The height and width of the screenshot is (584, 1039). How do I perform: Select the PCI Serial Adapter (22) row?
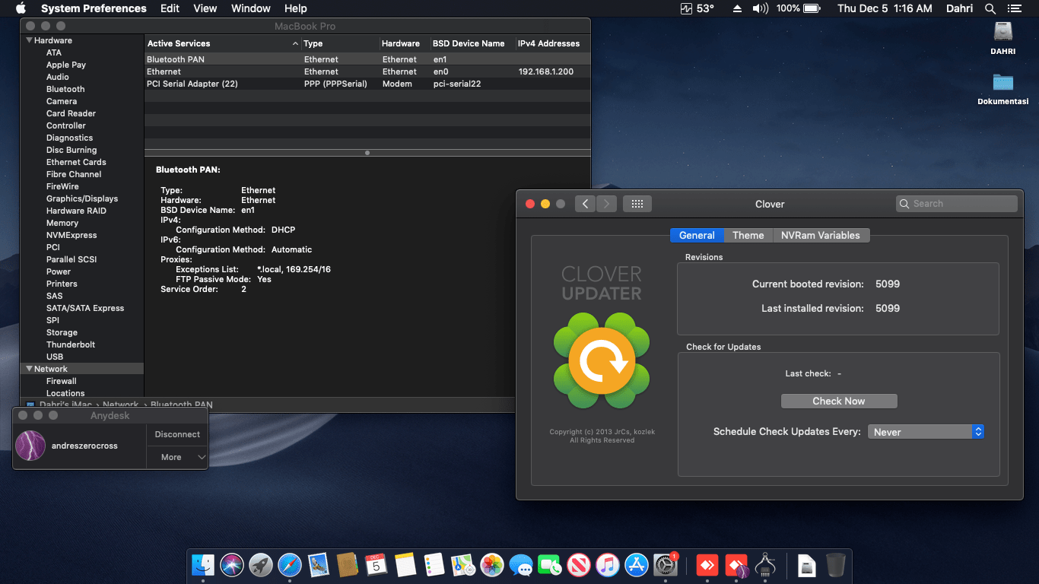pyautogui.click(x=367, y=84)
